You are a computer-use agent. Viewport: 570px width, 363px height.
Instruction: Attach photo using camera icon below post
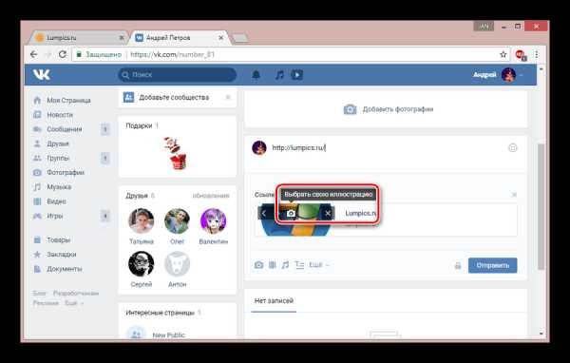click(x=258, y=265)
